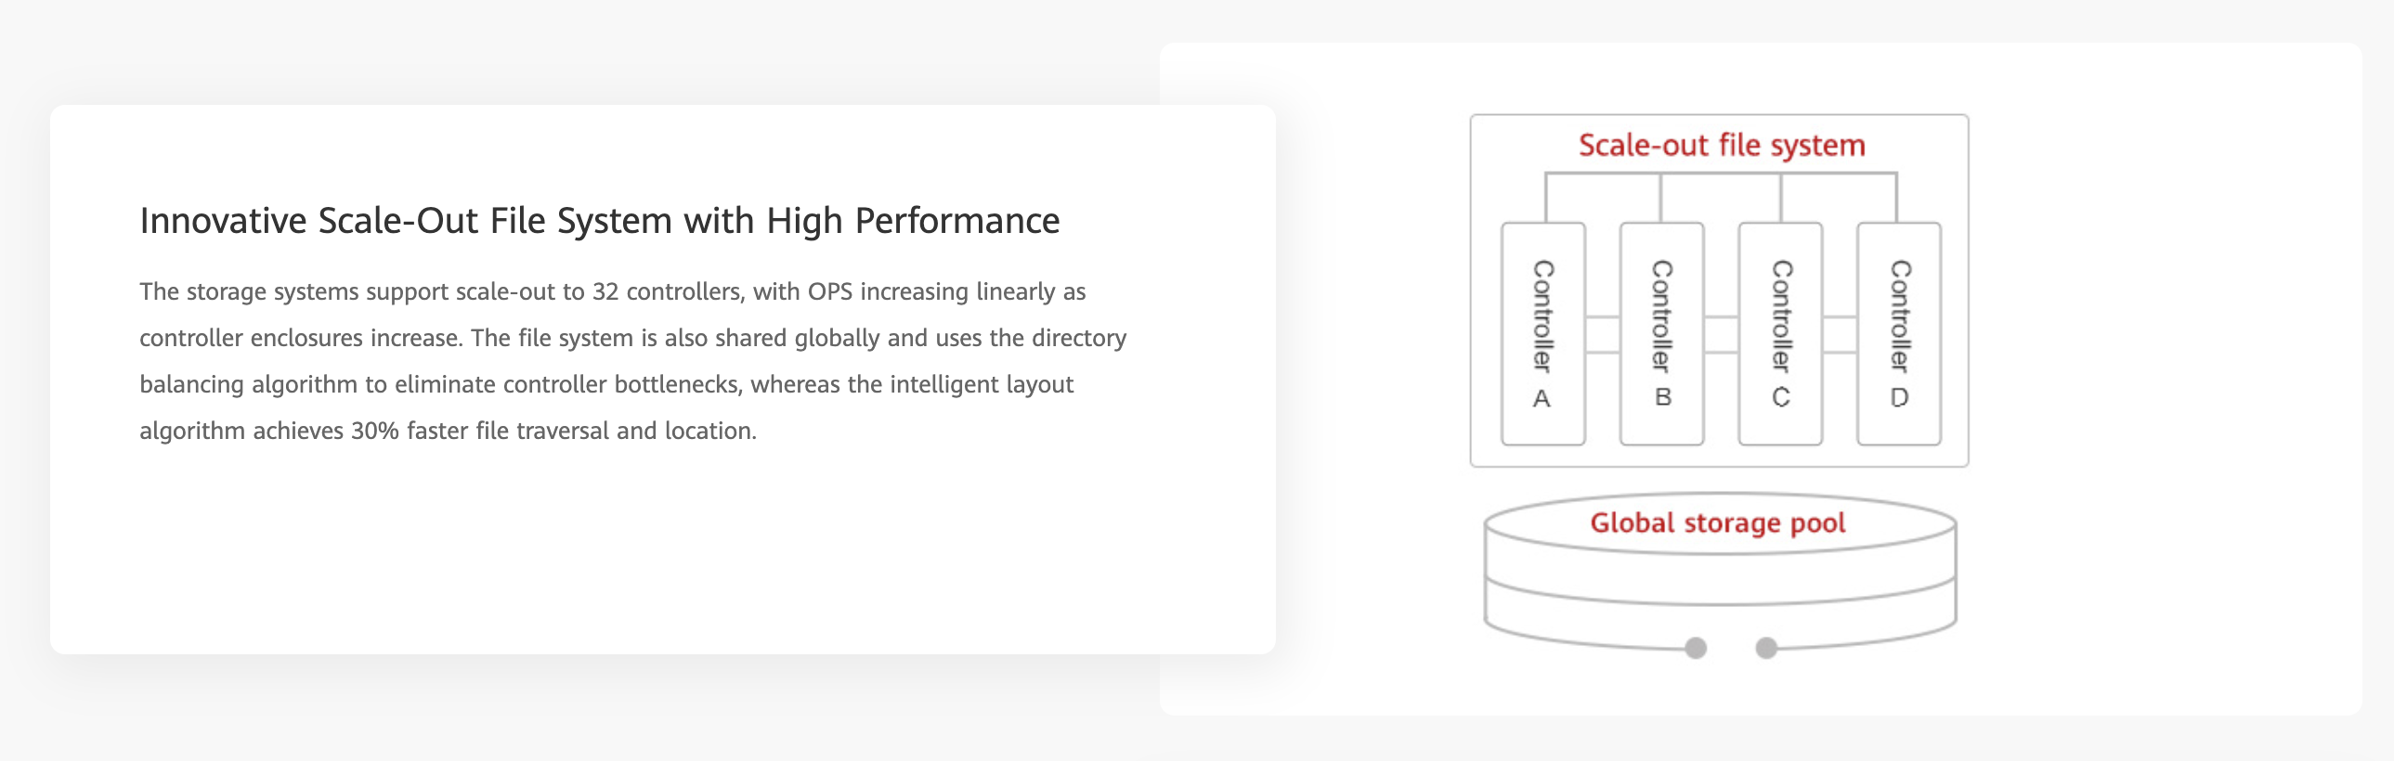Click the Controller A box in diagram
This screenshot has height=761, width=2394.
1542,332
